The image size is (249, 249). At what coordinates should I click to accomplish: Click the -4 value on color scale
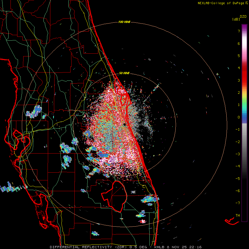click(x=238, y=166)
